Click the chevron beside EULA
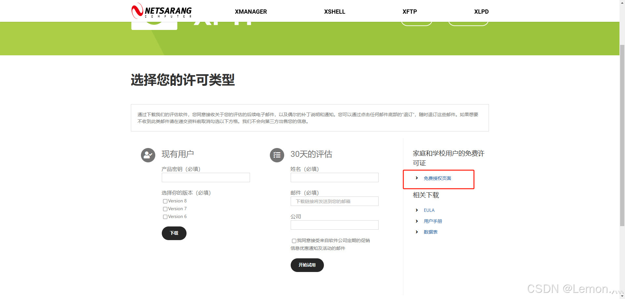The height and width of the screenshot is (299, 625). 417,210
